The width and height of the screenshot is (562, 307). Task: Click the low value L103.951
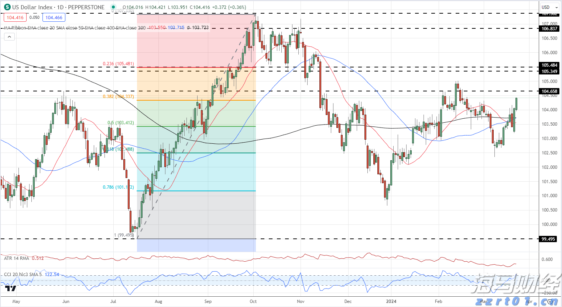coord(177,7)
